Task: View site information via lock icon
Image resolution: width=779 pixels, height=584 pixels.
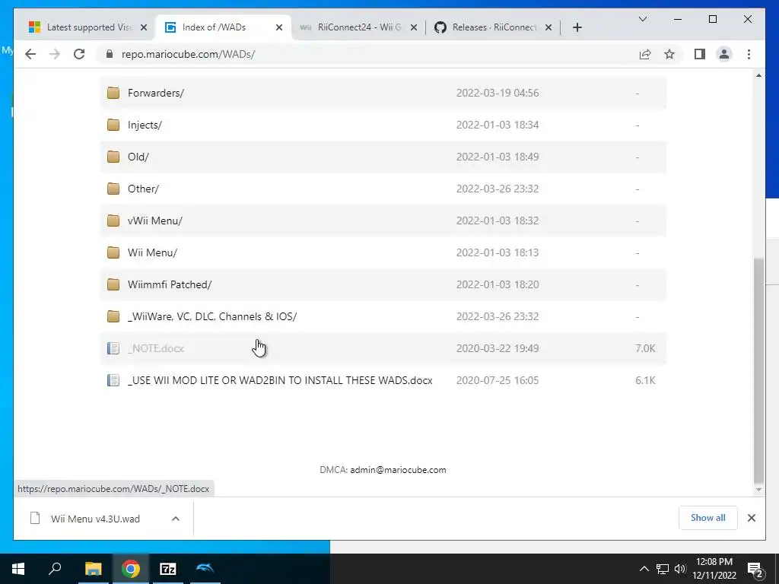Action: point(110,54)
